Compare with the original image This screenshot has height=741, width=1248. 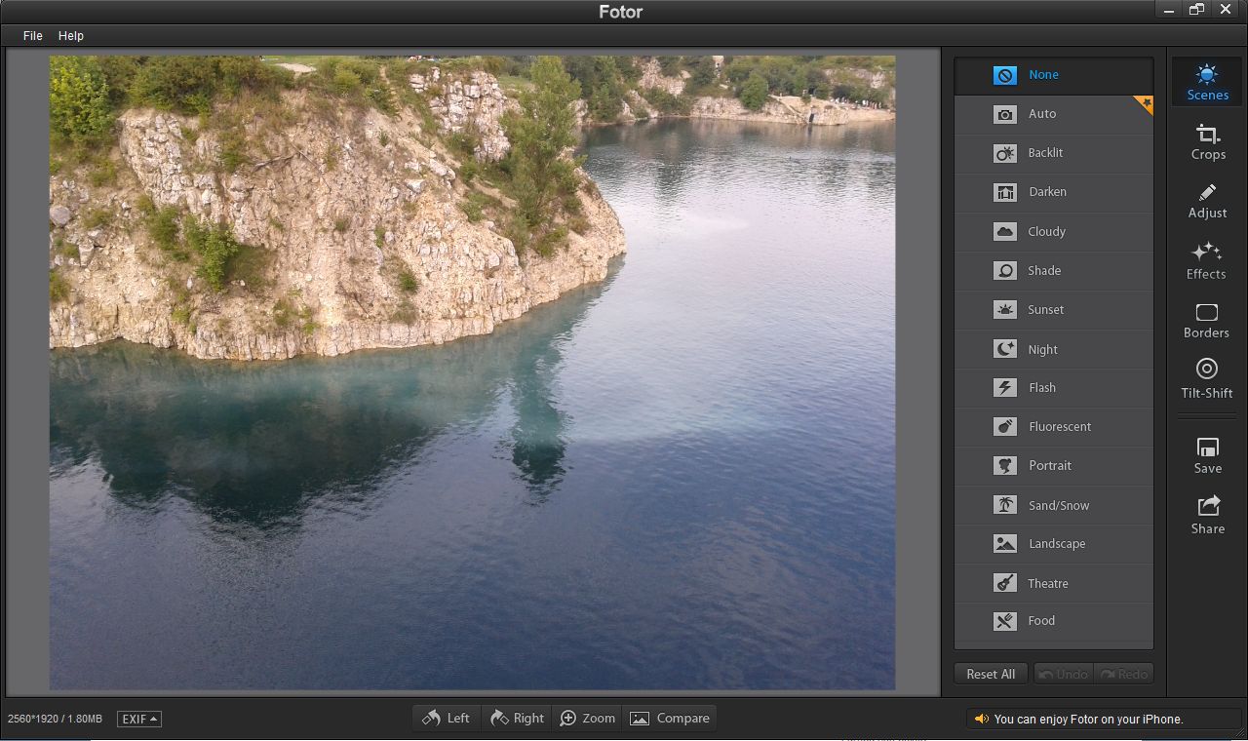point(669,719)
